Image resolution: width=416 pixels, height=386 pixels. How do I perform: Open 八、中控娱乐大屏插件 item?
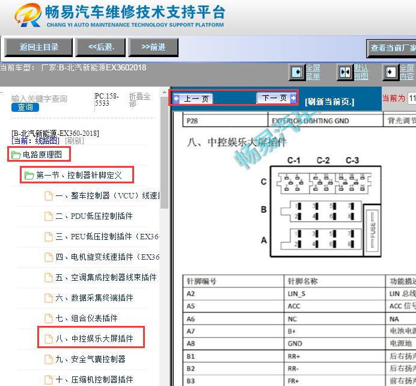(x=94, y=339)
